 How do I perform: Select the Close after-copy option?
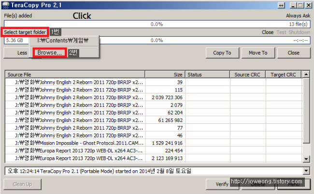point(268,32)
